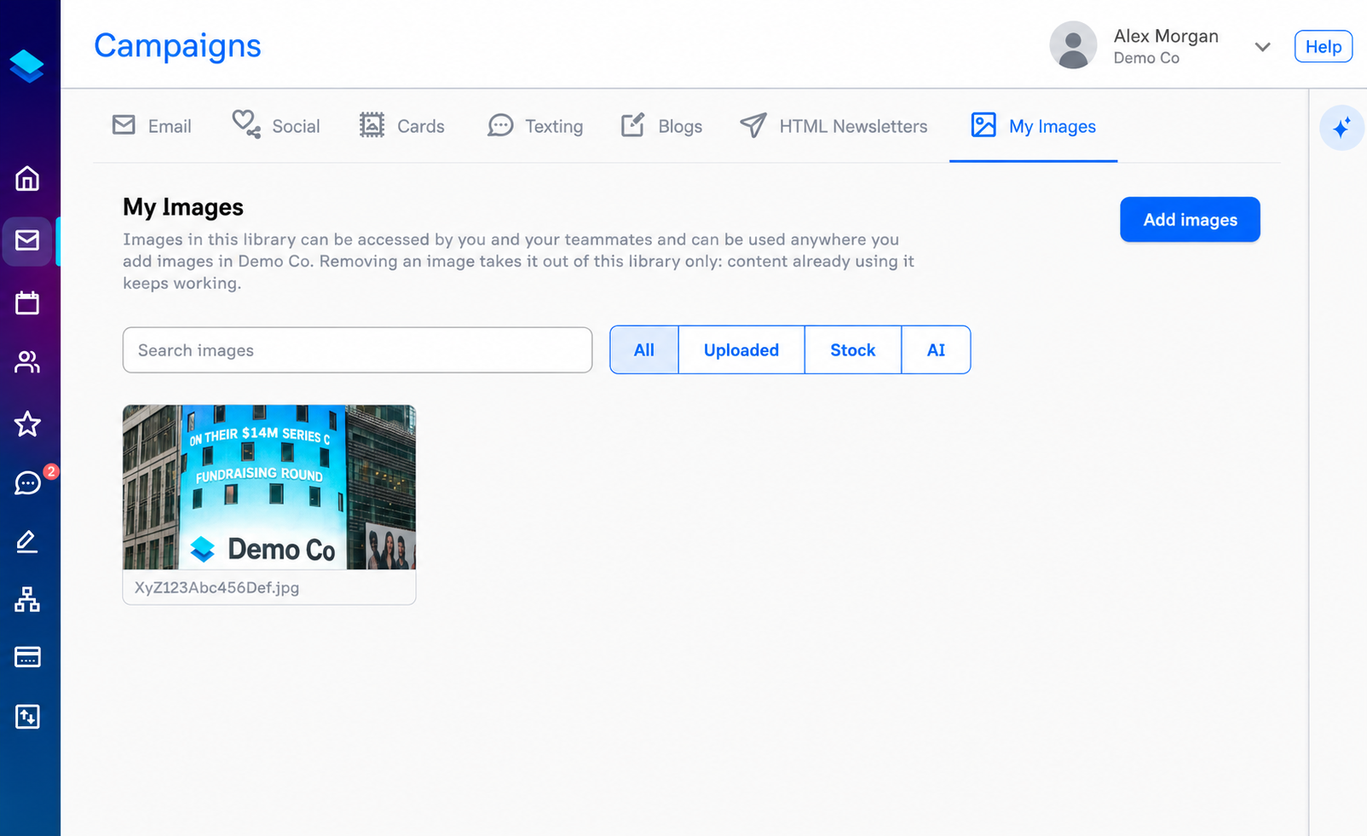The width and height of the screenshot is (1367, 836).
Task: Switch to the Cards tab
Action: click(x=402, y=126)
